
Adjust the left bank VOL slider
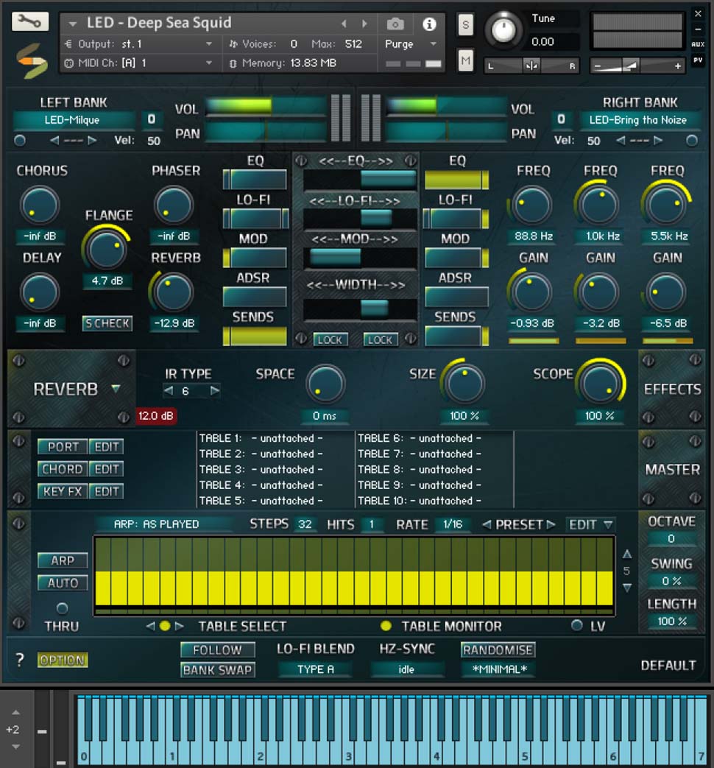pyautogui.click(x=266, y=106)
